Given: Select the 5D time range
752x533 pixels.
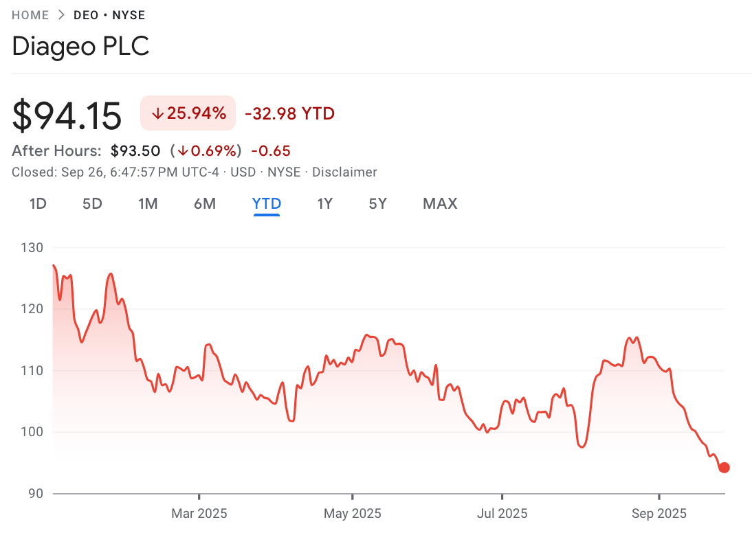Looking at the screenshot, I should point(92,204).
